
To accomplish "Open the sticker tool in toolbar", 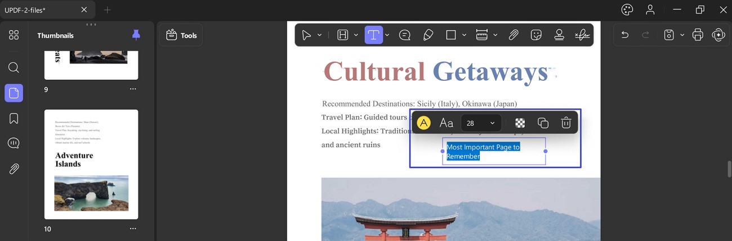I will [536, 35].
